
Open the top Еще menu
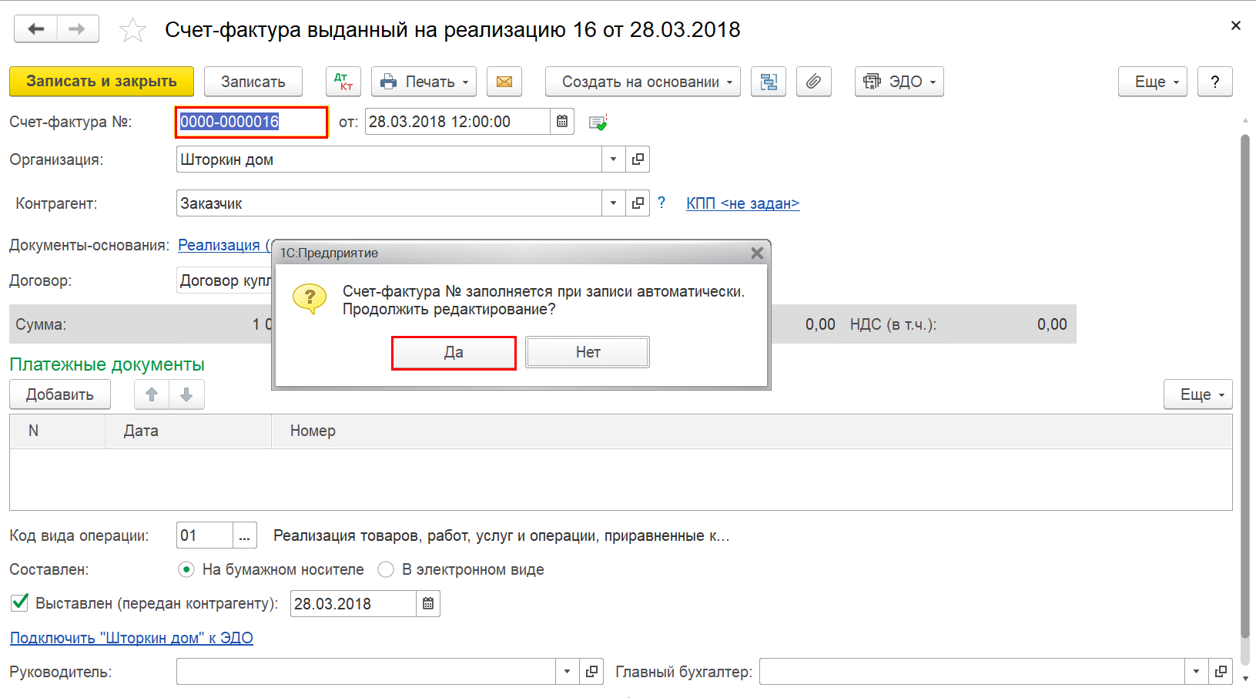pos(1153,82)
